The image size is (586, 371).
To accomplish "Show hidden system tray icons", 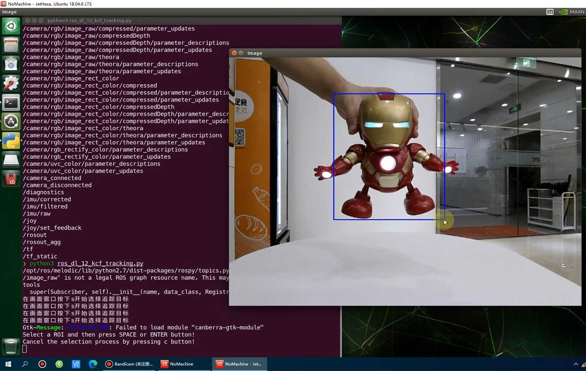I will pos(576,364).
